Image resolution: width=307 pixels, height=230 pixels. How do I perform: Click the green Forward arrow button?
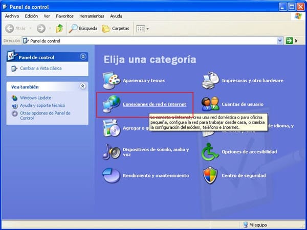click(x=41, y=29)
